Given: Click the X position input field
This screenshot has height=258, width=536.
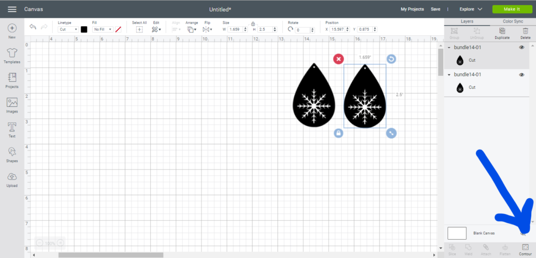Looking at the screenshot, I should pos(338,29).
